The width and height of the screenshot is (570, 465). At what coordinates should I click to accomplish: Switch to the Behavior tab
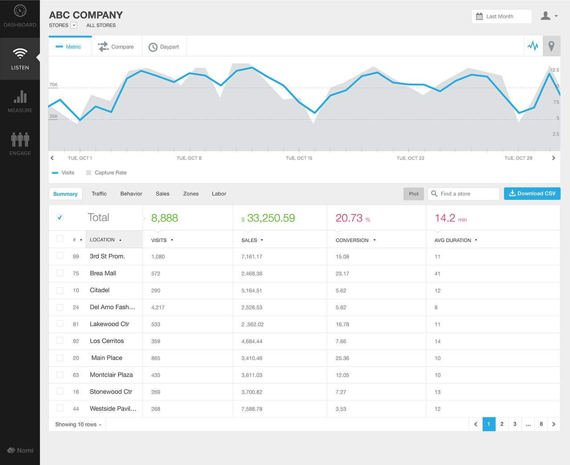click(x=131, y=194)
